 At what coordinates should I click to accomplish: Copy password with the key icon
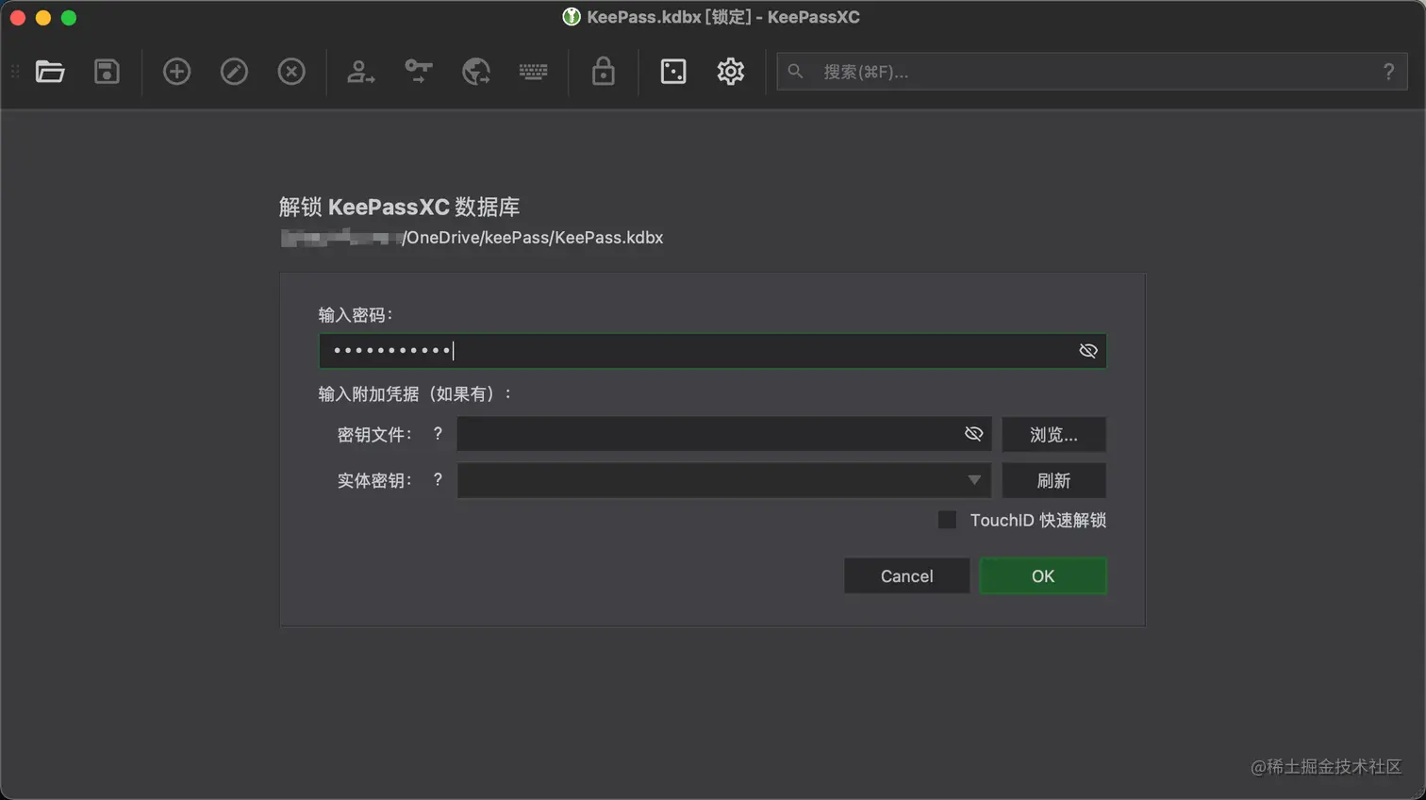pyautogui.click(x=419, y=72)
